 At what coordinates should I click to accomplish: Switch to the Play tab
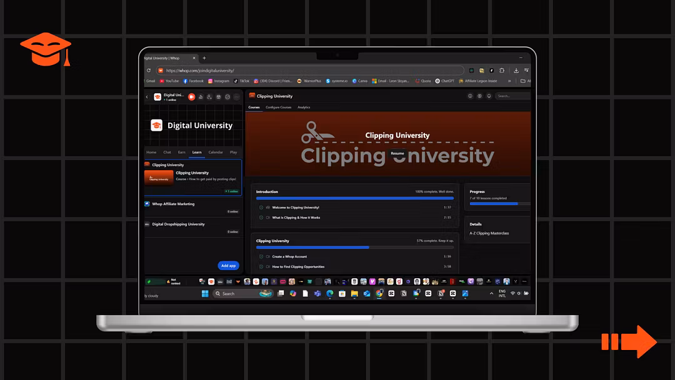(233, 152)
